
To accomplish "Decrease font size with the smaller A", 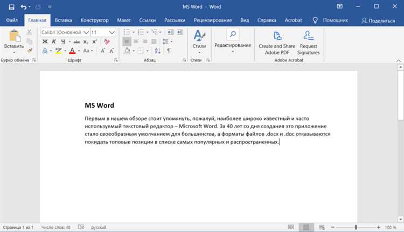I will click(x=112, y=51).
